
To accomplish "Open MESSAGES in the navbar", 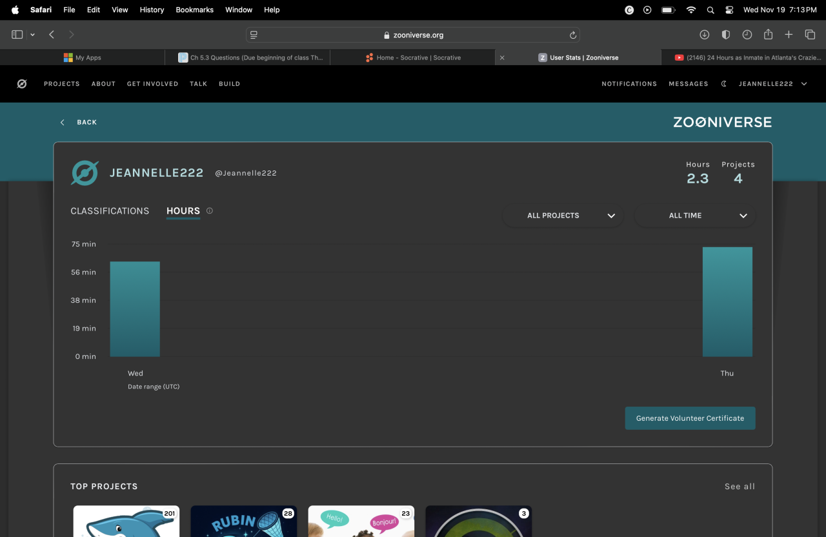I will [689, 84].
